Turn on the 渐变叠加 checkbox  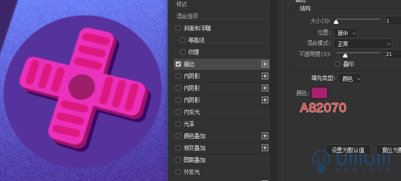[x=178, y=148]
